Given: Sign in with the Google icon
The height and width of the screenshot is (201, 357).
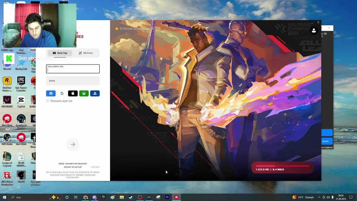Looking at the screenshot, I should (x=62, y=94).
